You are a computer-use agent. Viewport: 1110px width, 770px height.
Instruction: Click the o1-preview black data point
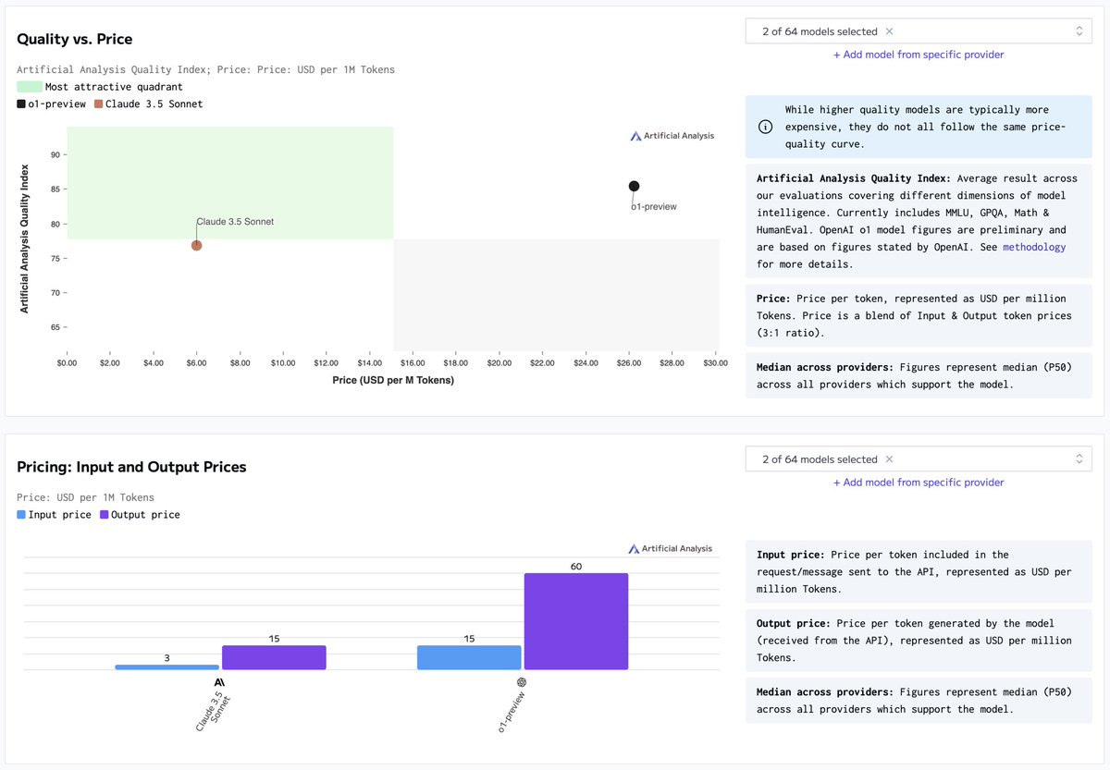634,187
